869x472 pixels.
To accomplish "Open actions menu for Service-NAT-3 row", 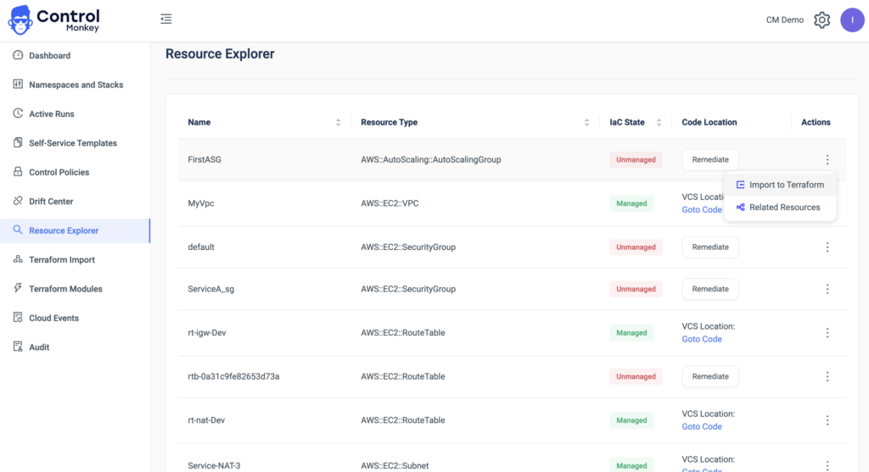I will coord(827,465).
